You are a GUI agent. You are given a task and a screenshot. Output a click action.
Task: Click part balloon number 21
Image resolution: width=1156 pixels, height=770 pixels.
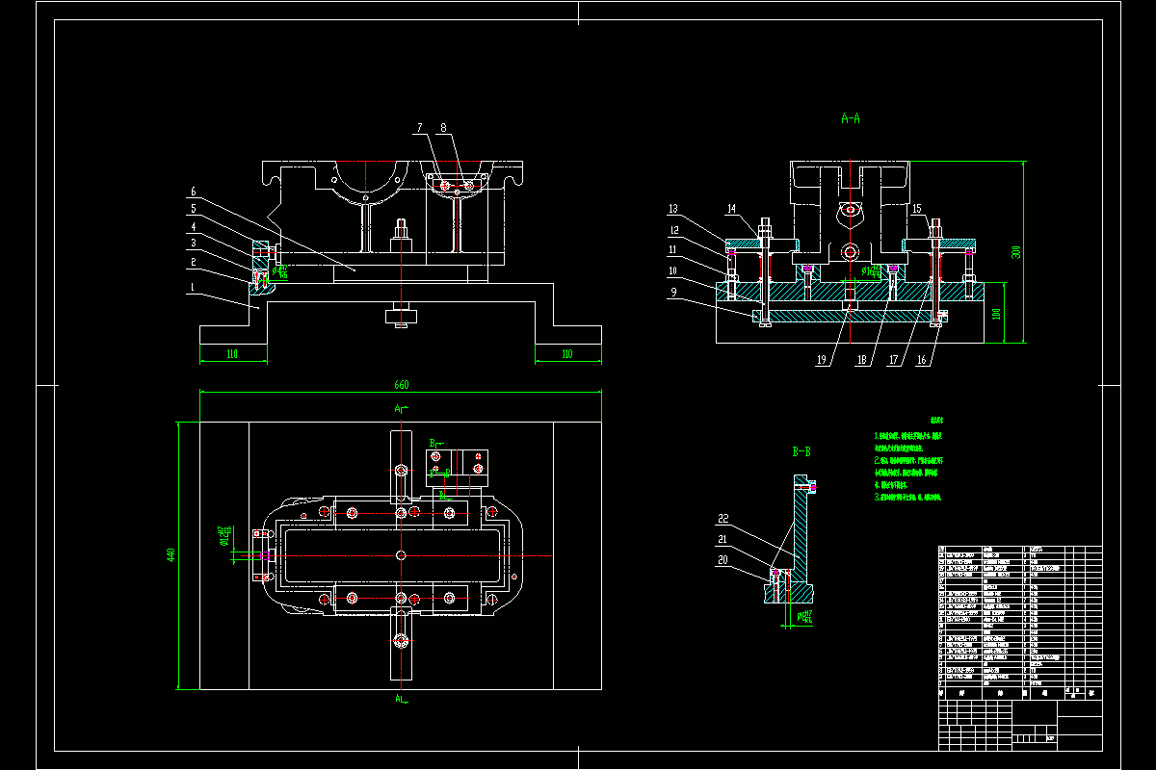pos(722,540)
